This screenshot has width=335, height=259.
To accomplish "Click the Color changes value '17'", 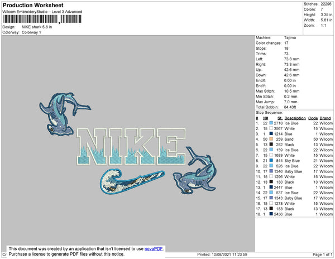I will pyautogui.click(x=286, y=43).
